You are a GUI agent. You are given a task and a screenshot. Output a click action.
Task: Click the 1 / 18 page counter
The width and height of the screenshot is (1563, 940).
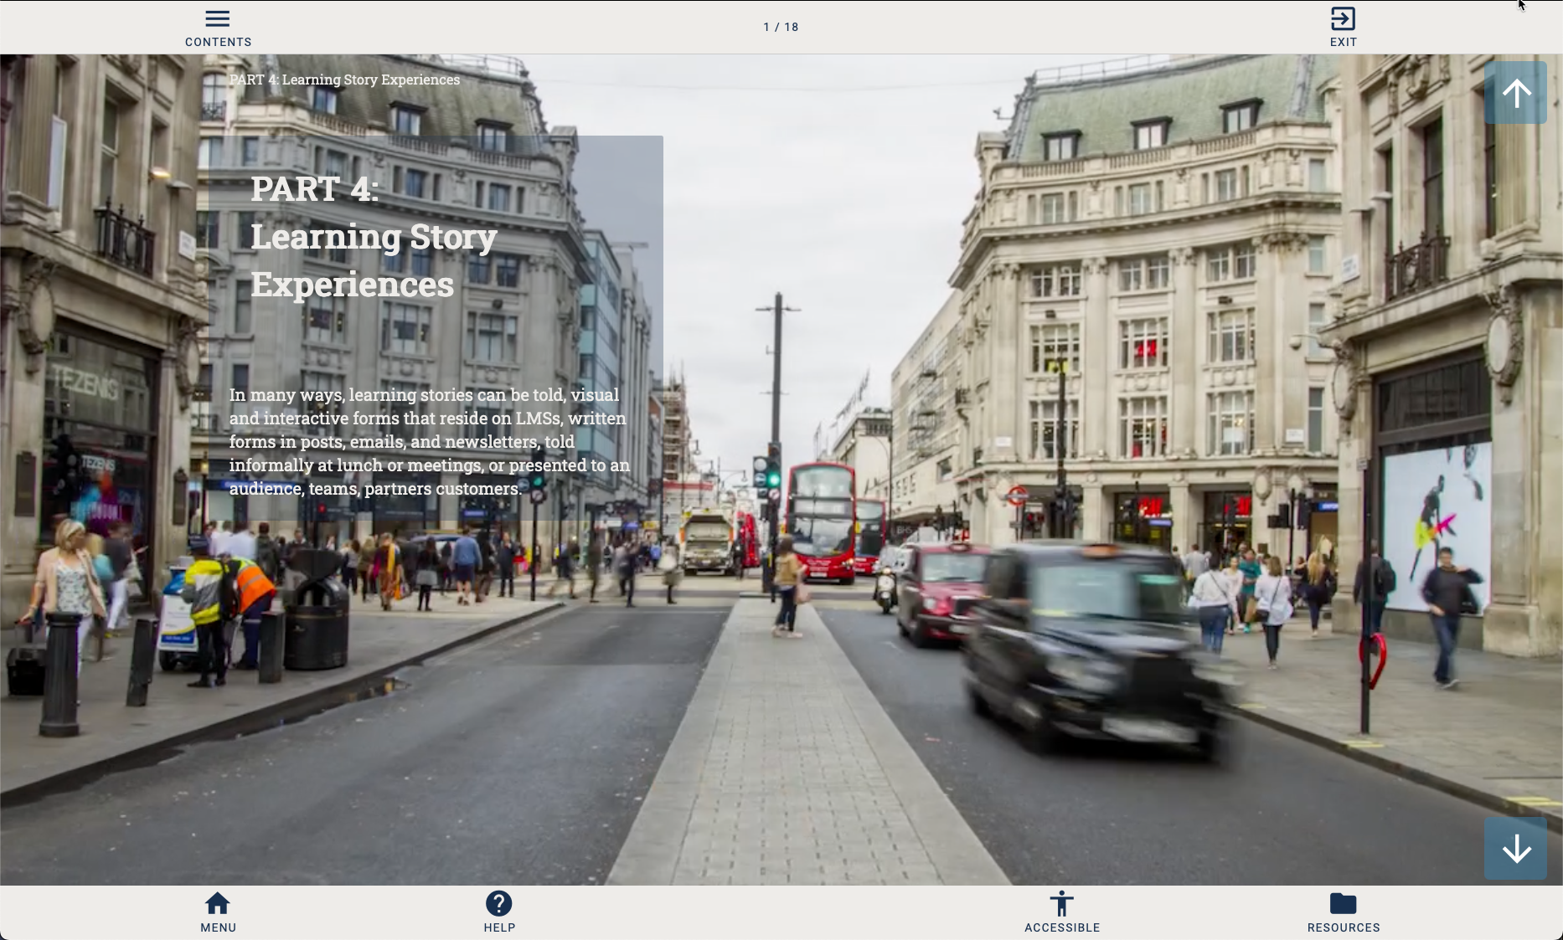(781, 27)
